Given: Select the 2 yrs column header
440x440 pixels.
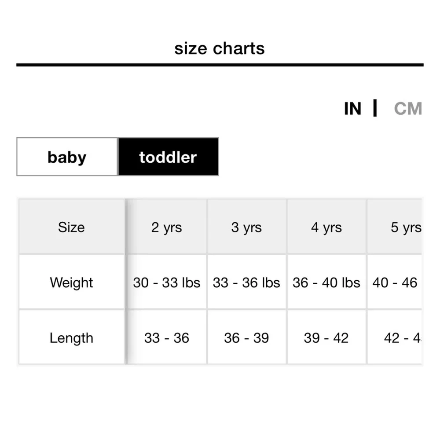Looking at the screenshot, I should [167, 227].
